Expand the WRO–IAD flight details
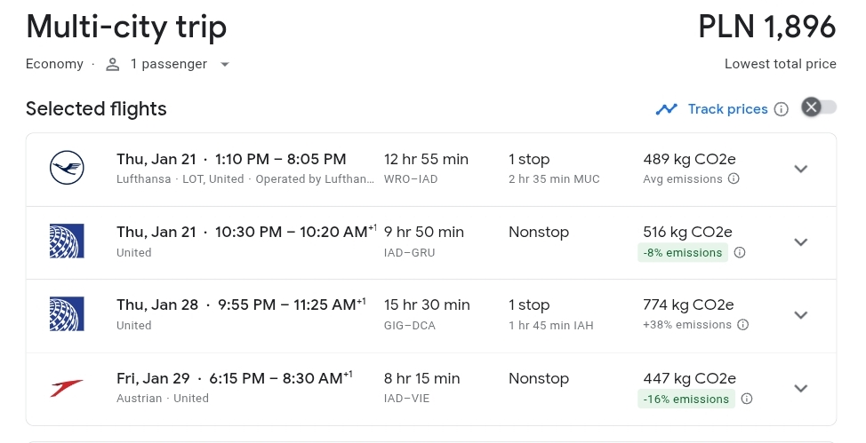 801,169
